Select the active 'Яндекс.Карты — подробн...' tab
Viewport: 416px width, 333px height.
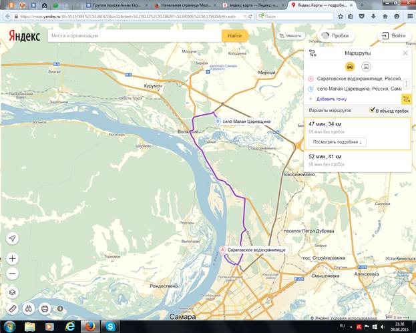tap(322, 5)
